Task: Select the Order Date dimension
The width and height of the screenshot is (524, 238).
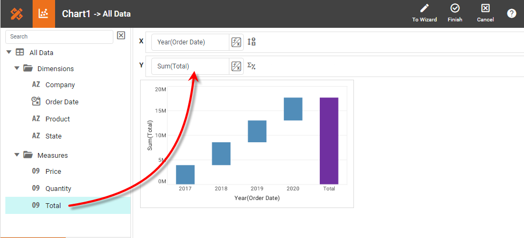Action: pyautogui.click(x=61, y=102)
